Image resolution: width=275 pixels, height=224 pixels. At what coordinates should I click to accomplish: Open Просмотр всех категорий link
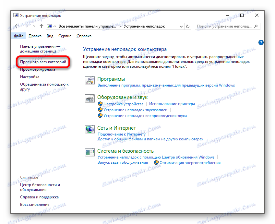[43, 62]
